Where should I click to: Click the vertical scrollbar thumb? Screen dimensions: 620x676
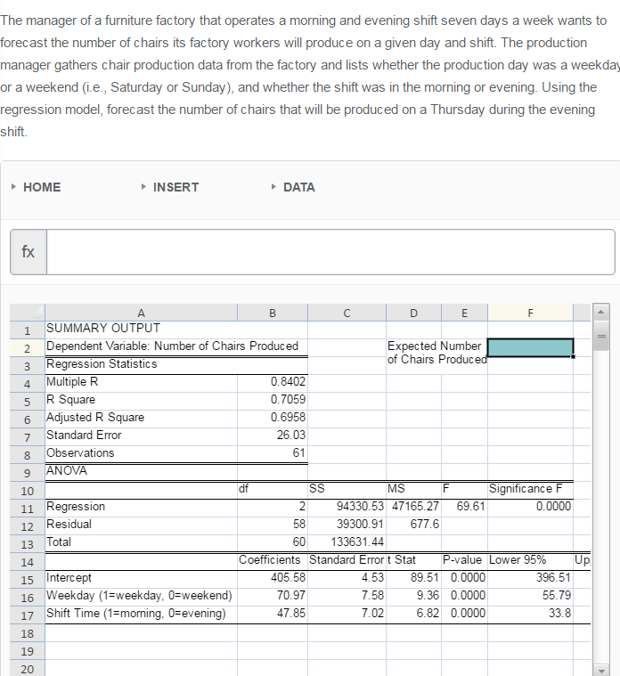click(x=601, y=336)
